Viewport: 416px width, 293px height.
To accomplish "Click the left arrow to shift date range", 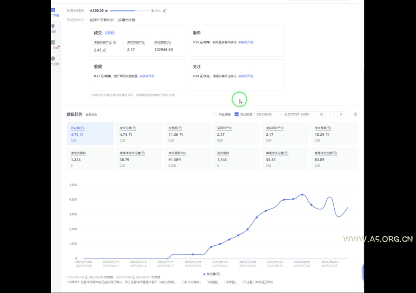I will (x=334, y=114).
